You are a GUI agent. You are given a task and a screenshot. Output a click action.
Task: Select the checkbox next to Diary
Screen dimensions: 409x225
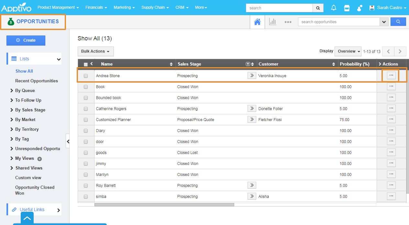(x=86, y=131)
